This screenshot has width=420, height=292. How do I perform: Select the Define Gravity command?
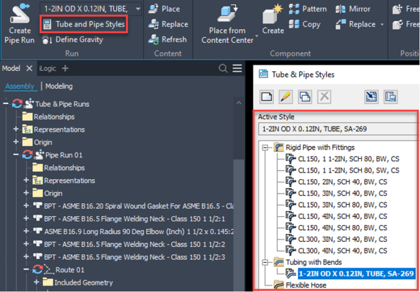click(x=78, y=40)
